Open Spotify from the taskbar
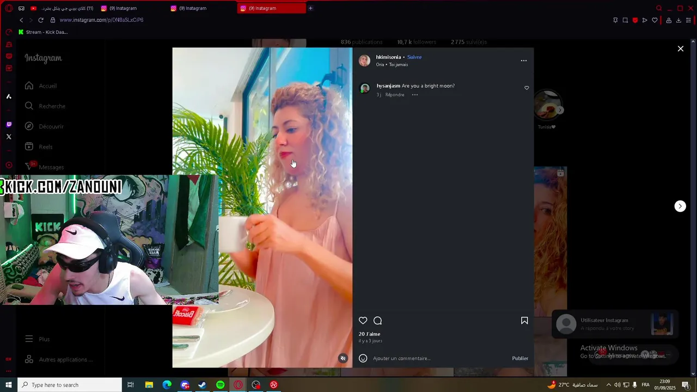This screenshot has width=697, height=392. [220, 385]
